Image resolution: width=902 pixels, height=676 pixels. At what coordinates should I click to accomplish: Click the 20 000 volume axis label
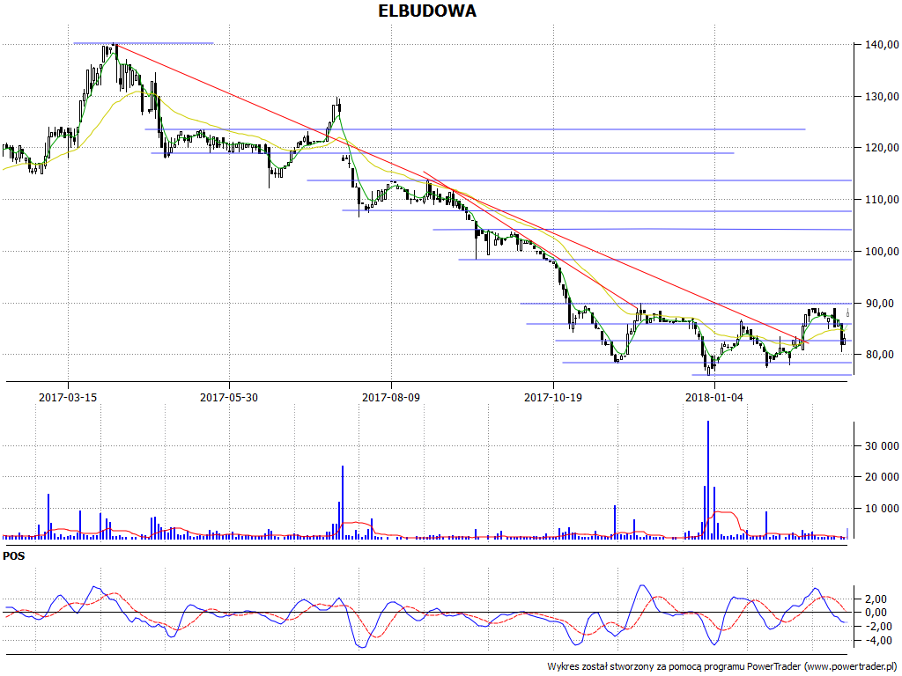[882, 476]
